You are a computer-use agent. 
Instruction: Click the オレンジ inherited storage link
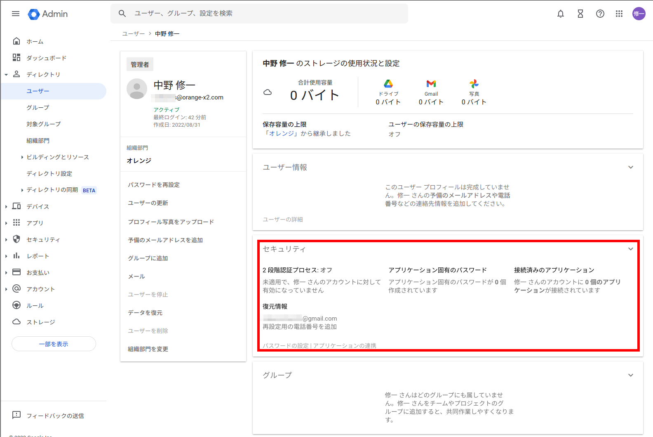point(282,133)
